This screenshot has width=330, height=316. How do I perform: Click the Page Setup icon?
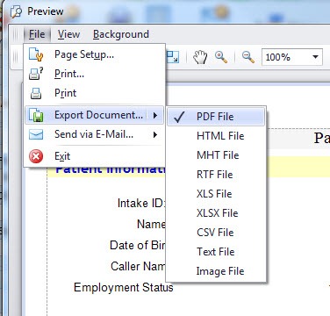point(36,54)
